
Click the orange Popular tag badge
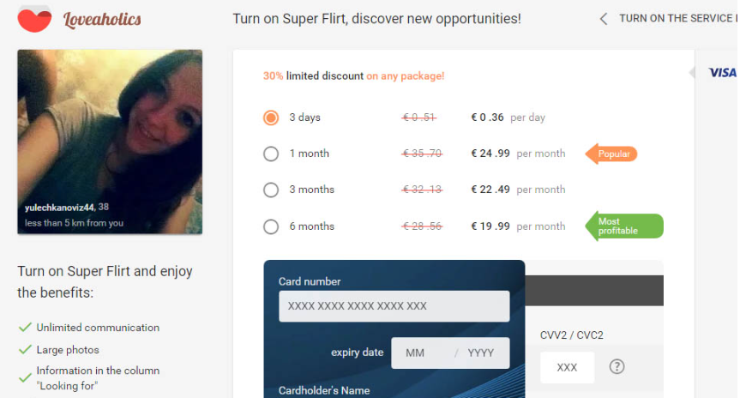point(611,154)
